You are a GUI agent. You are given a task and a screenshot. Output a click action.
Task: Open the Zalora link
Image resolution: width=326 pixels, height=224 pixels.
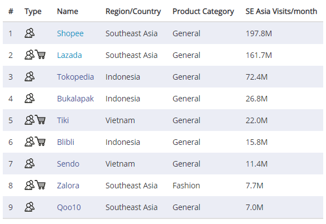pos(68,186)
